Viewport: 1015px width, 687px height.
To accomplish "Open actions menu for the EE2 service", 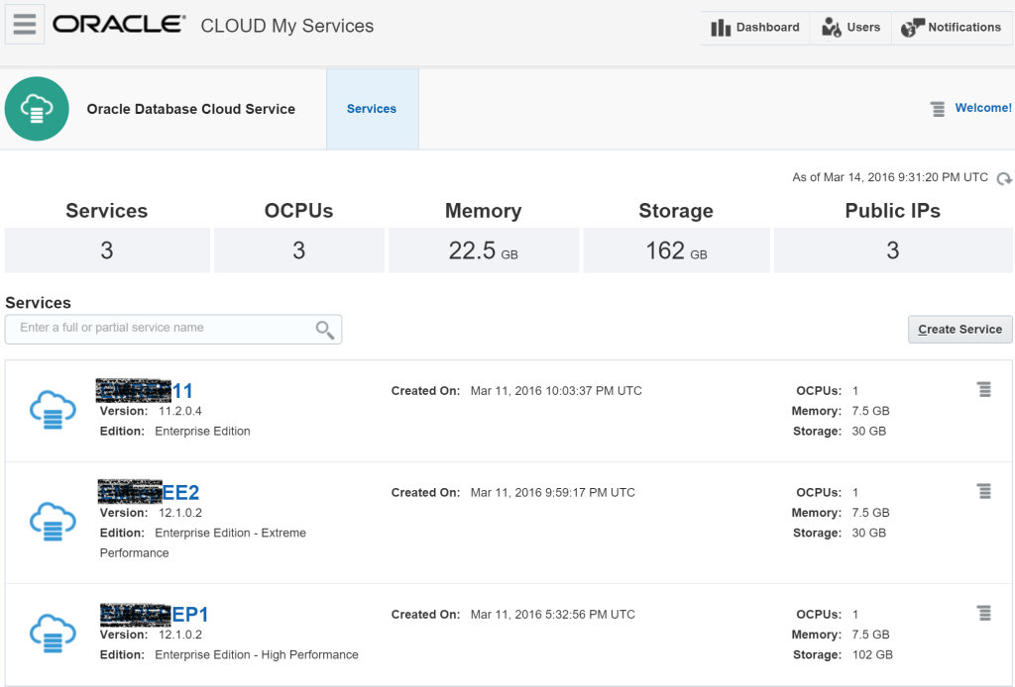I will (x=983, y=491).
